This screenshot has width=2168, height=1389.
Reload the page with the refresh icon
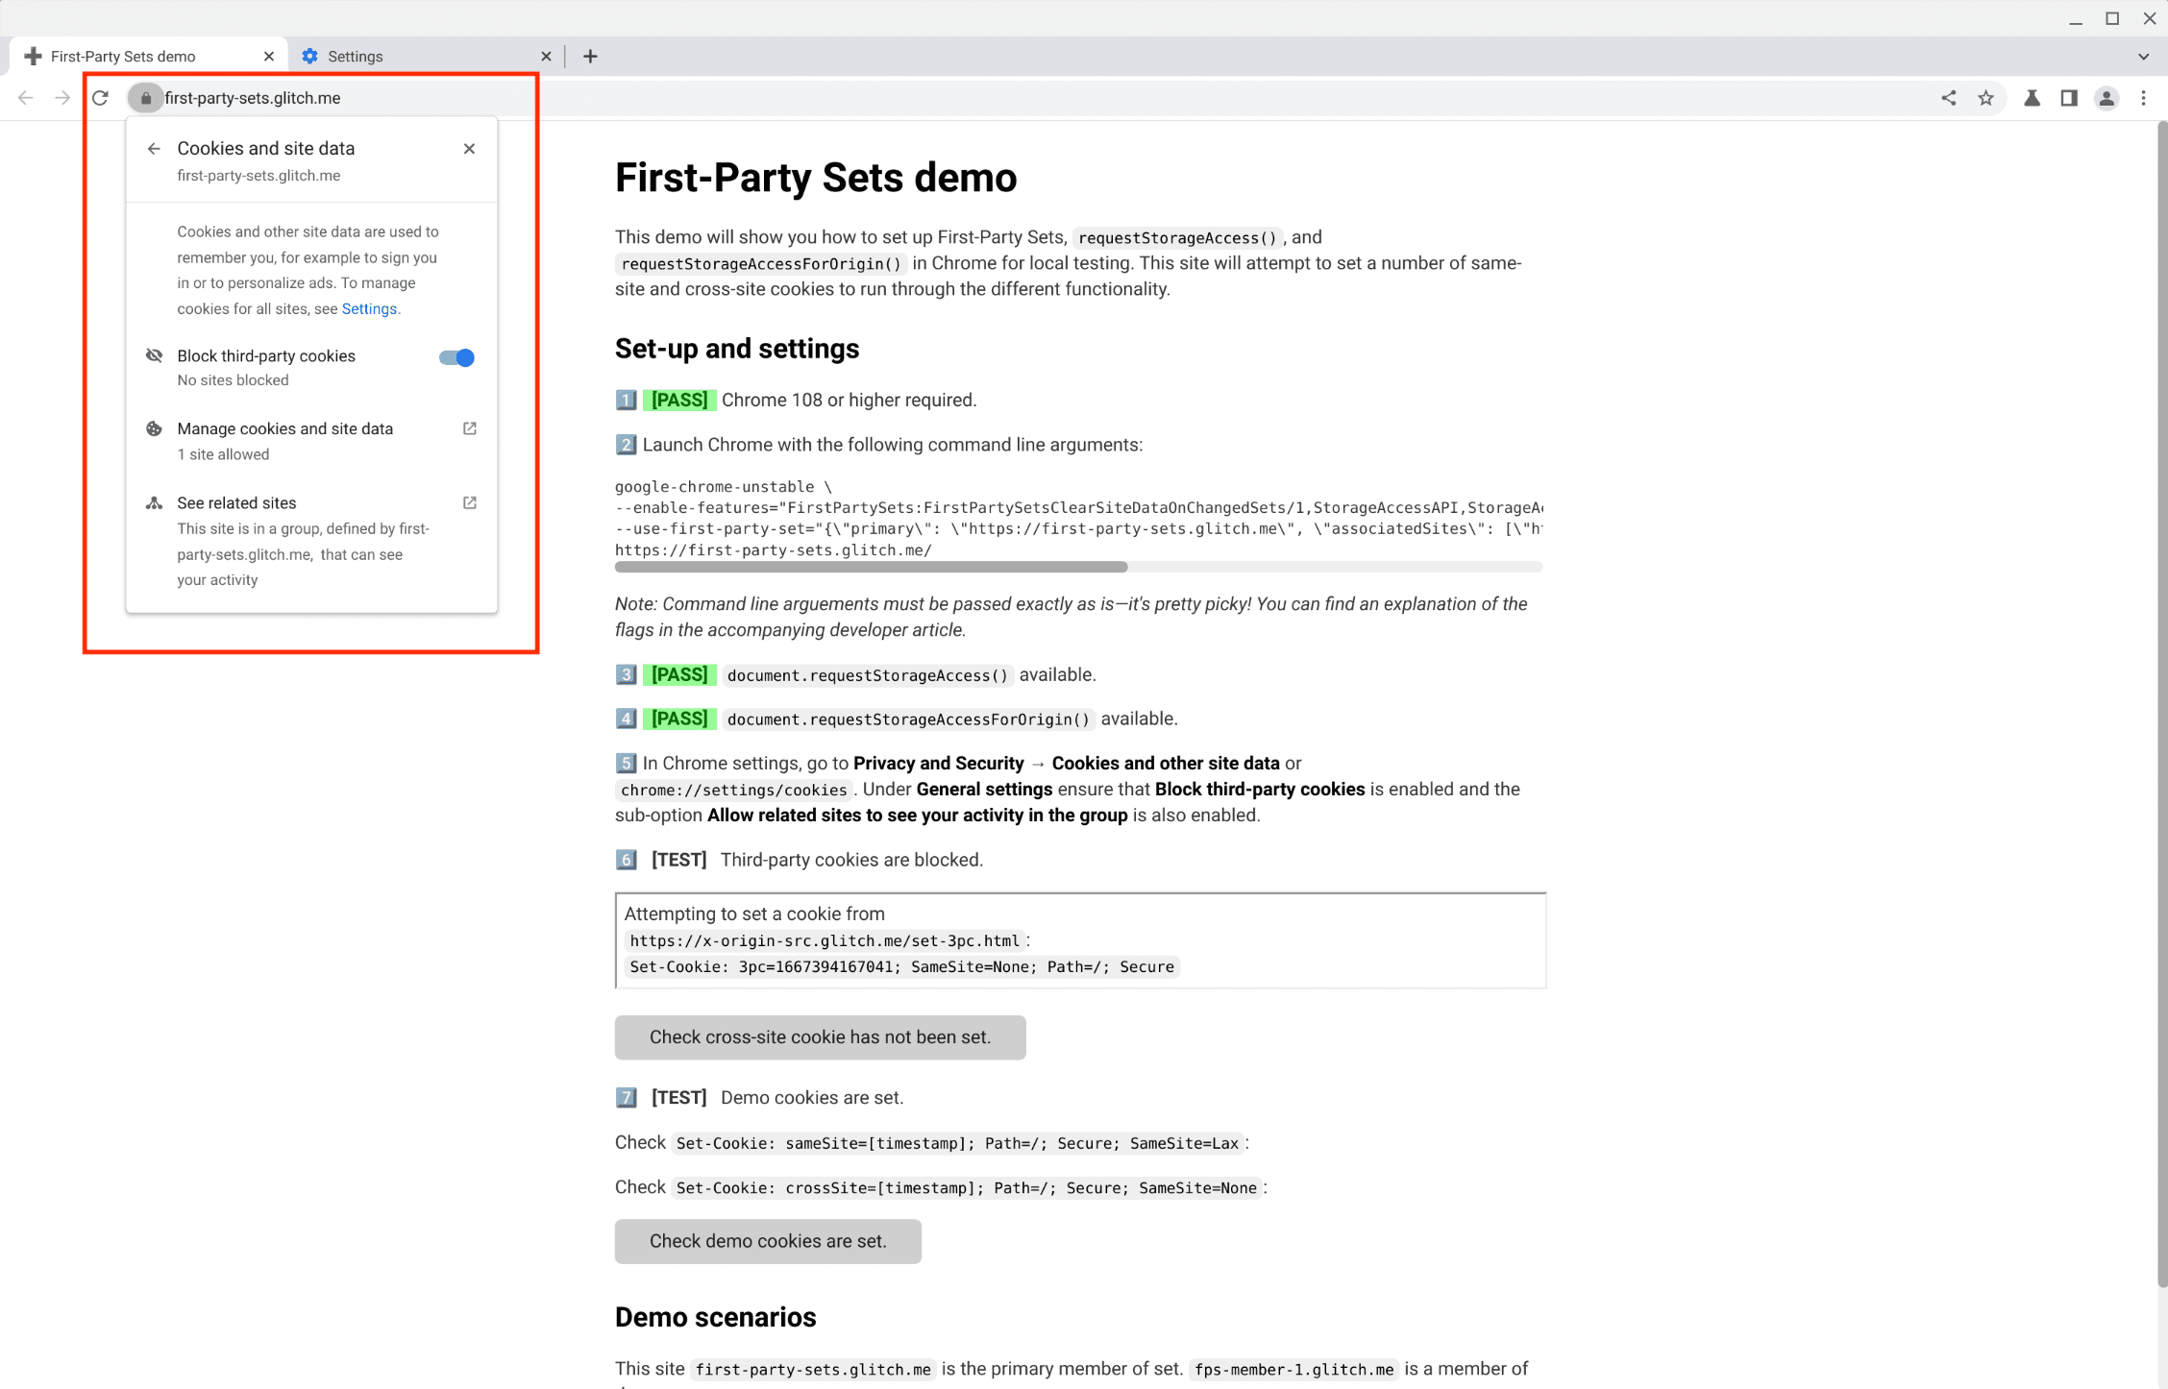100,98
